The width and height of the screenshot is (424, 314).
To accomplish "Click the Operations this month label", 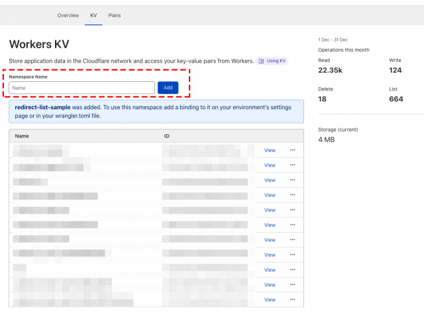I will pos(344,50).
